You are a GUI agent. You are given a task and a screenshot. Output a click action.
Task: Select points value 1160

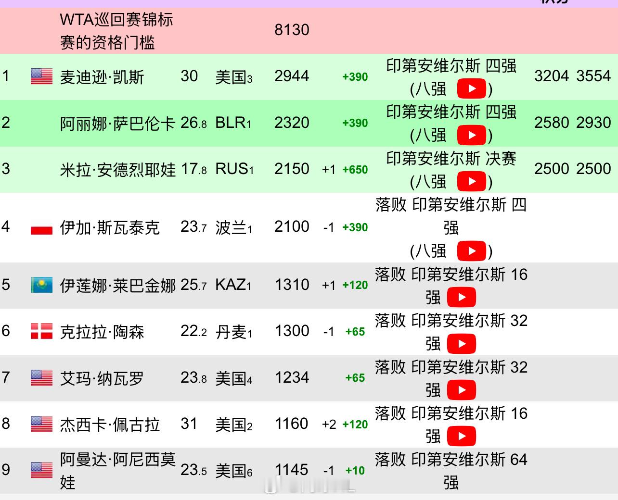(x=292, y=424)
